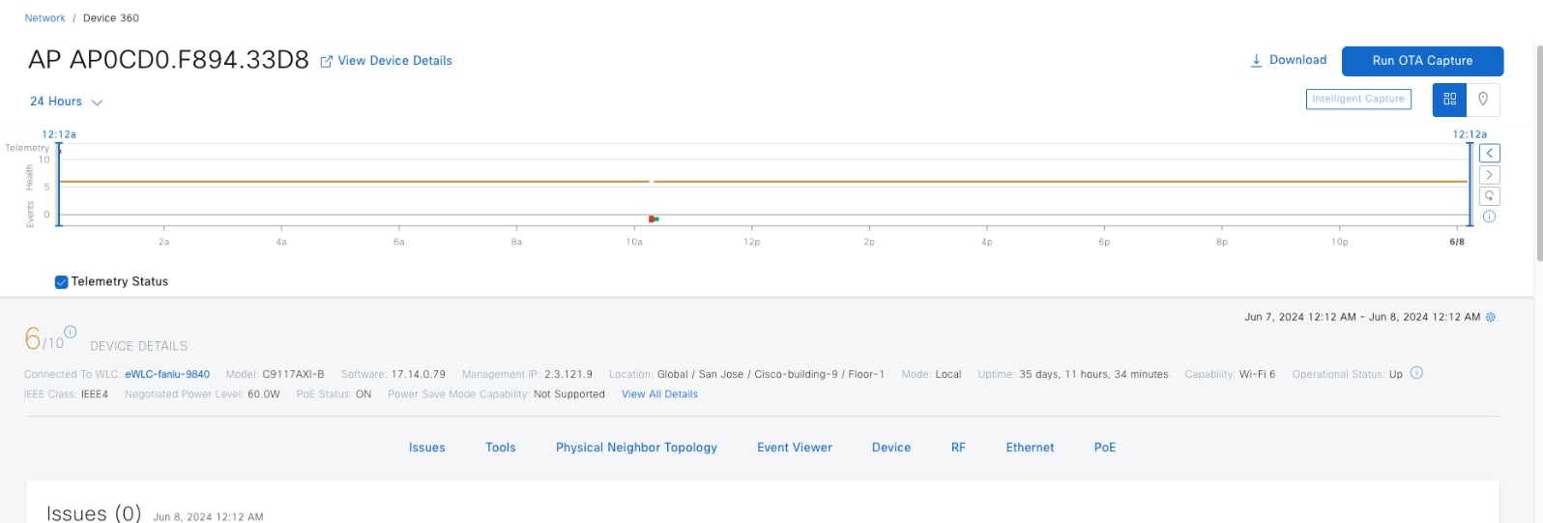Click the timeline previous arrow button
This screenshot has height=523, width=1543.
pyautogui.click(x=1490, y=154)
